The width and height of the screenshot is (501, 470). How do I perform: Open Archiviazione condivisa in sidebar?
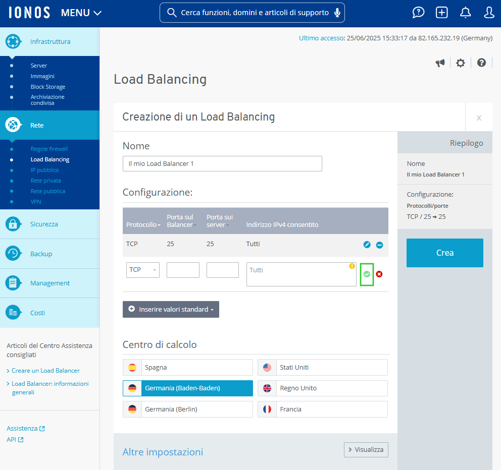47,100
